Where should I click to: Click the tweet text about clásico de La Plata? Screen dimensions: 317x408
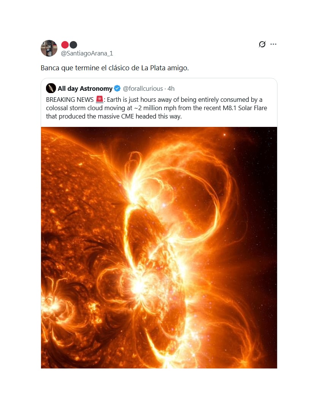coord(114,68)
